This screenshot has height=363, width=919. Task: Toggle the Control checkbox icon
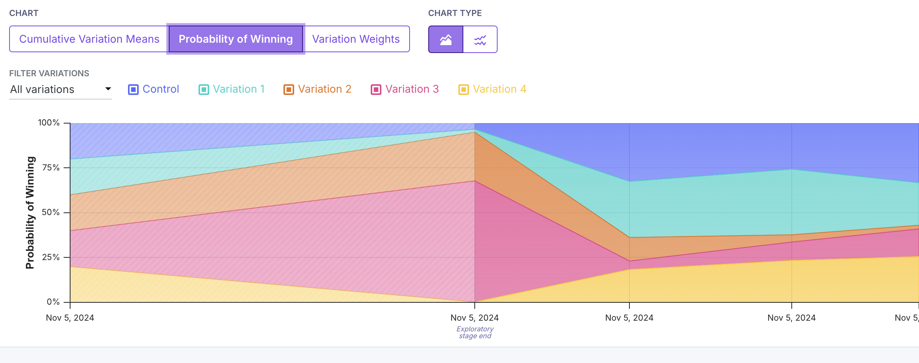133,90
